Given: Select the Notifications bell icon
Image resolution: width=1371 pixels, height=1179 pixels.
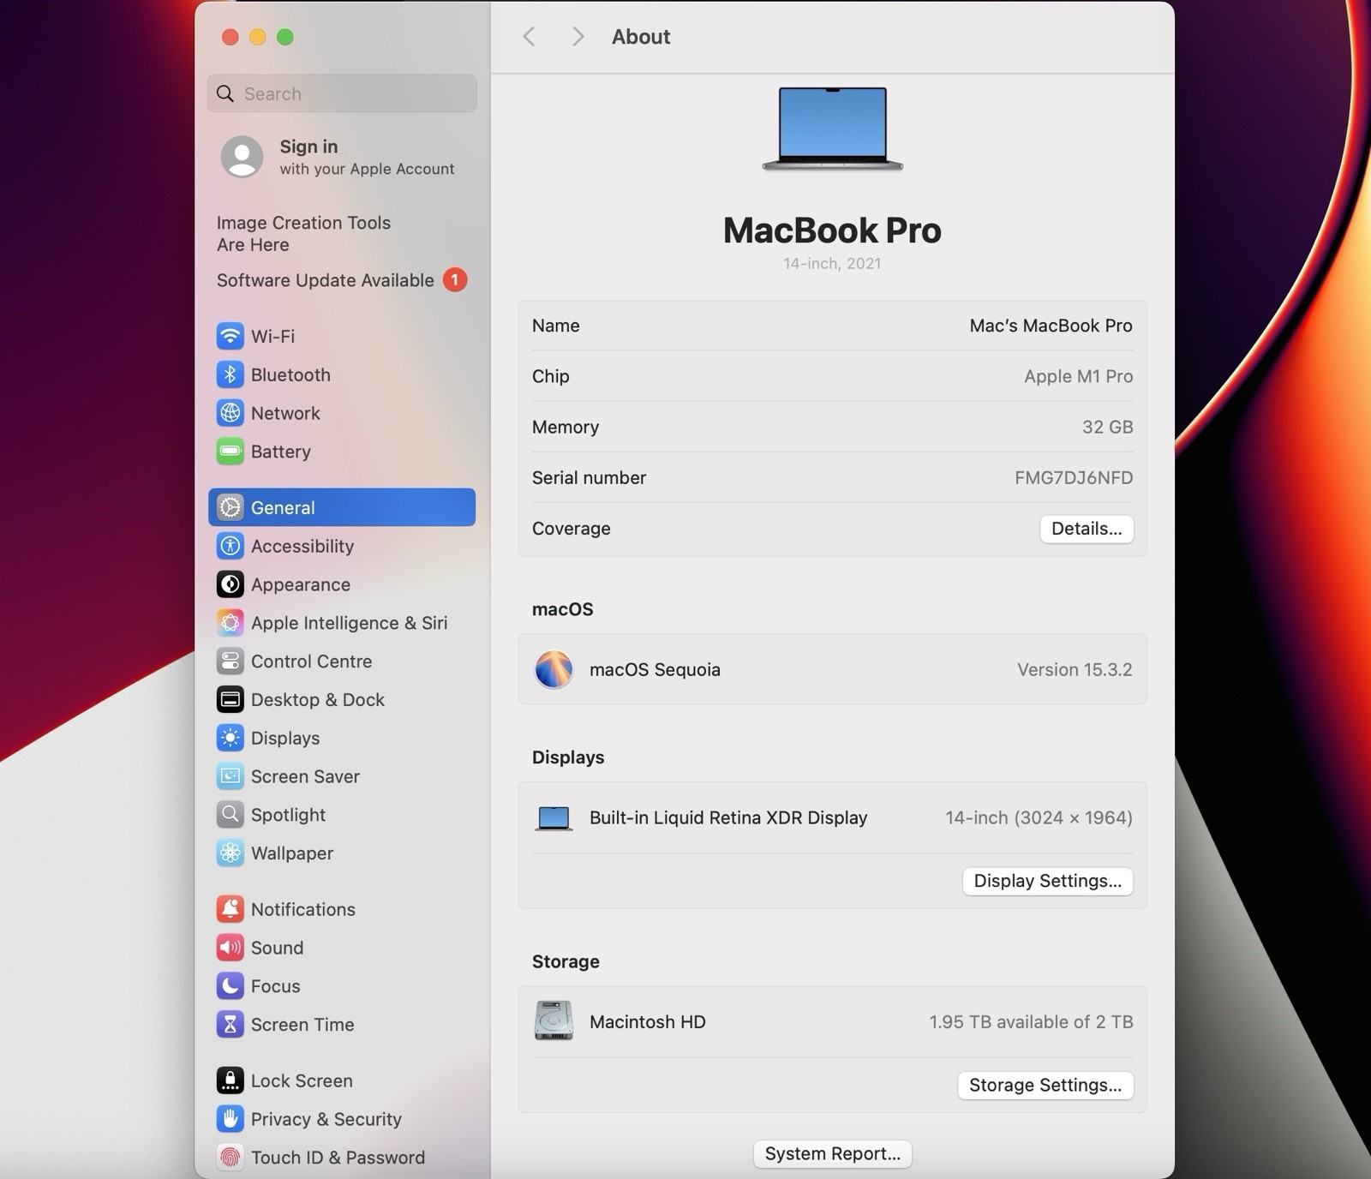Looking at the screenshot, I should [230, 909].
